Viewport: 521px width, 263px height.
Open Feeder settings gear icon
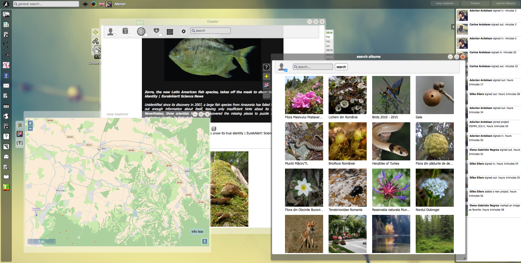click(x=183, y=31)
